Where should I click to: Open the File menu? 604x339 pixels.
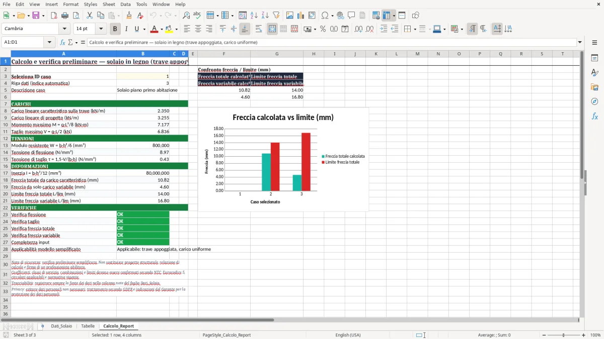click(6, 4)
